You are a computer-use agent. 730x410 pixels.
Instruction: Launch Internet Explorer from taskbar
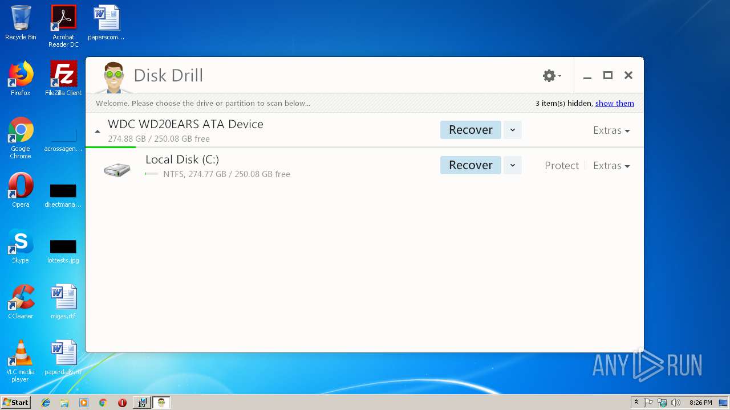(46, 403)
